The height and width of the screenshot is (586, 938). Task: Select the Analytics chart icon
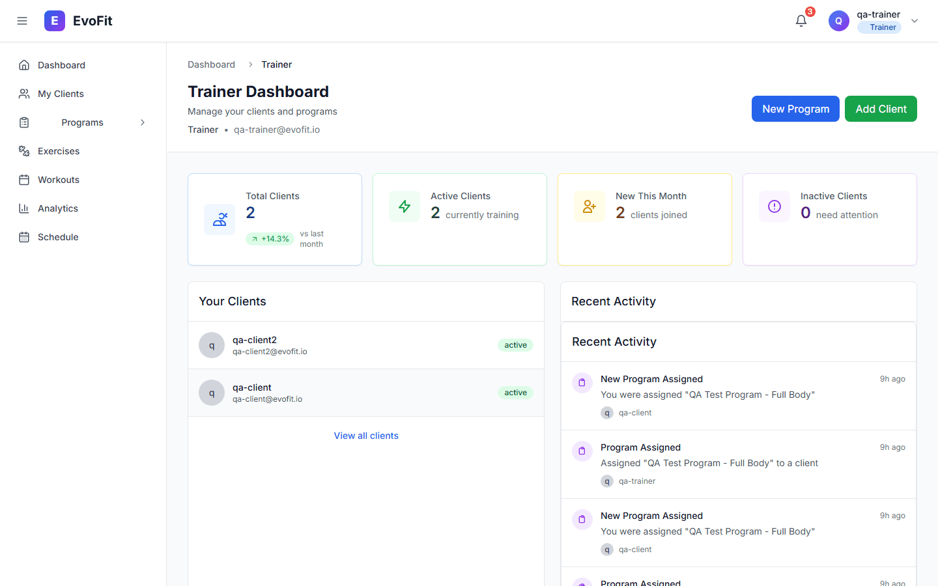[23, 208]
